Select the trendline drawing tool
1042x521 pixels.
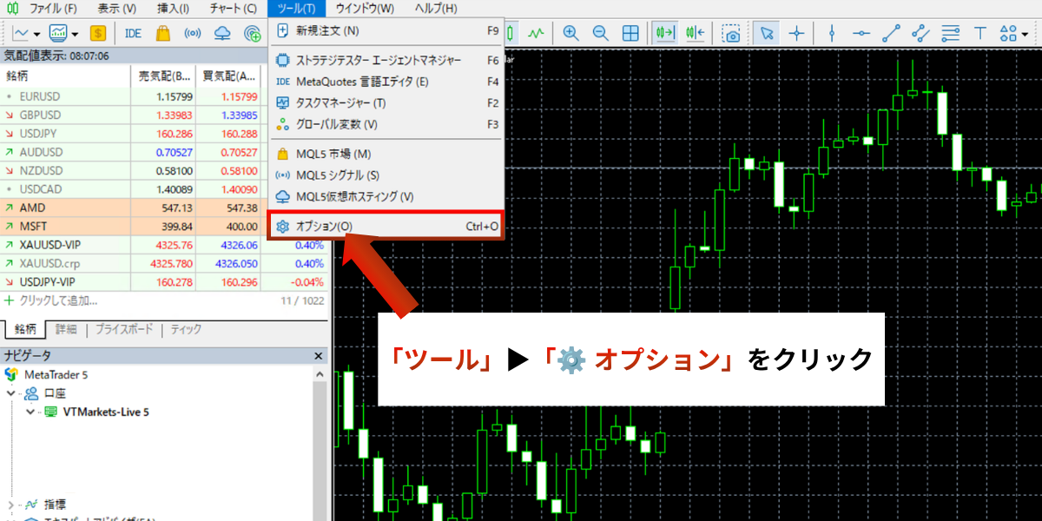891,34
